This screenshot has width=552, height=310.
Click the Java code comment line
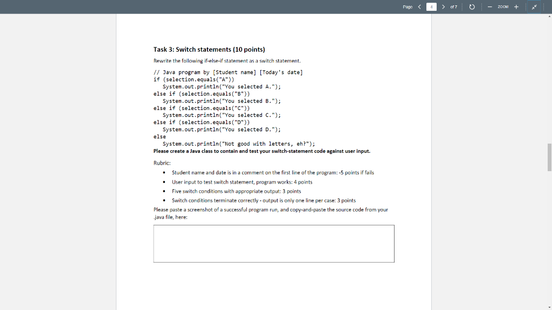[228, 72]
